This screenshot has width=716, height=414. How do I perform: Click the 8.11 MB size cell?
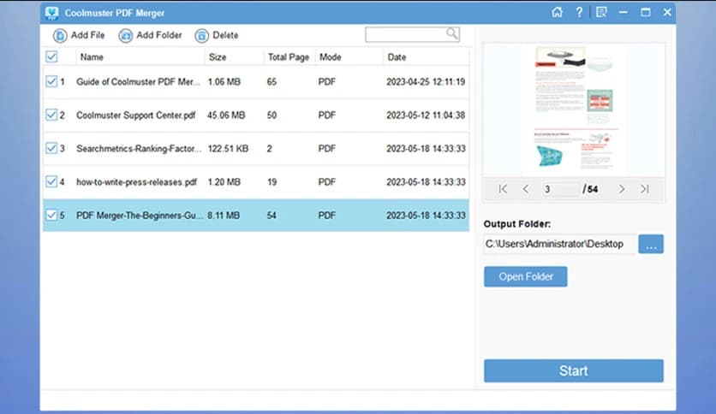point(224,216)
